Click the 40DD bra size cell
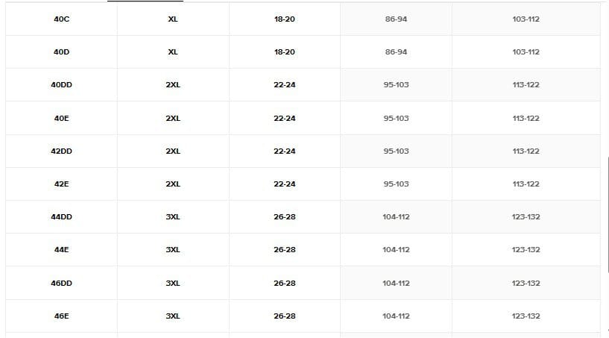 coord(62,85)
